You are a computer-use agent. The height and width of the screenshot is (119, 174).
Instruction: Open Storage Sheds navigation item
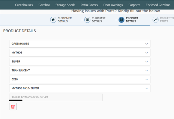[65, 5]
